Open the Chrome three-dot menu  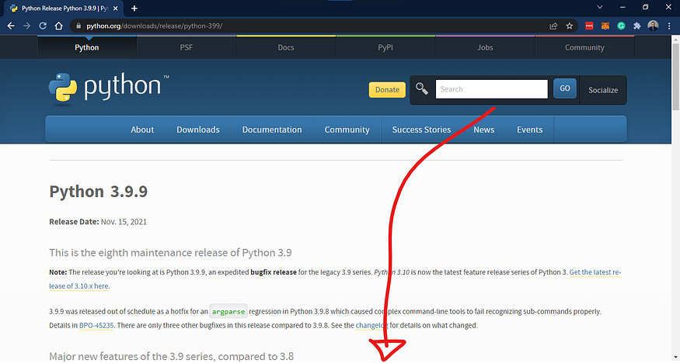click(x=669, y=26)
